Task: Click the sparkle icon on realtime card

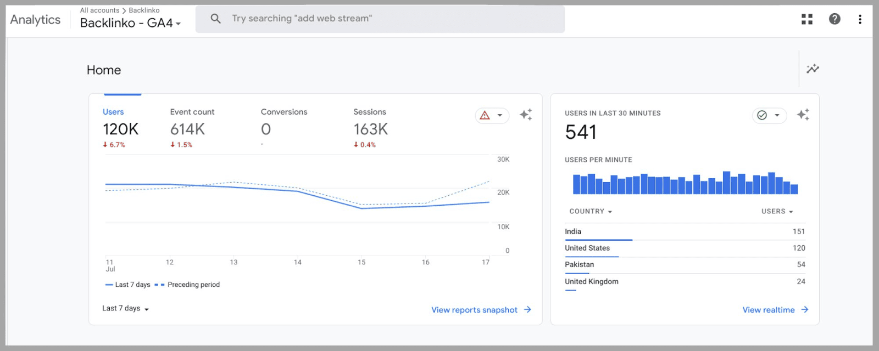Action: (x=803, y=115)
